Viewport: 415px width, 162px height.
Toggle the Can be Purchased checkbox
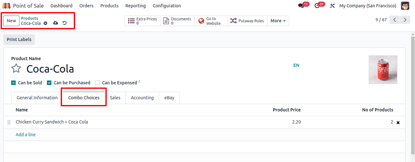coord(49,83)
